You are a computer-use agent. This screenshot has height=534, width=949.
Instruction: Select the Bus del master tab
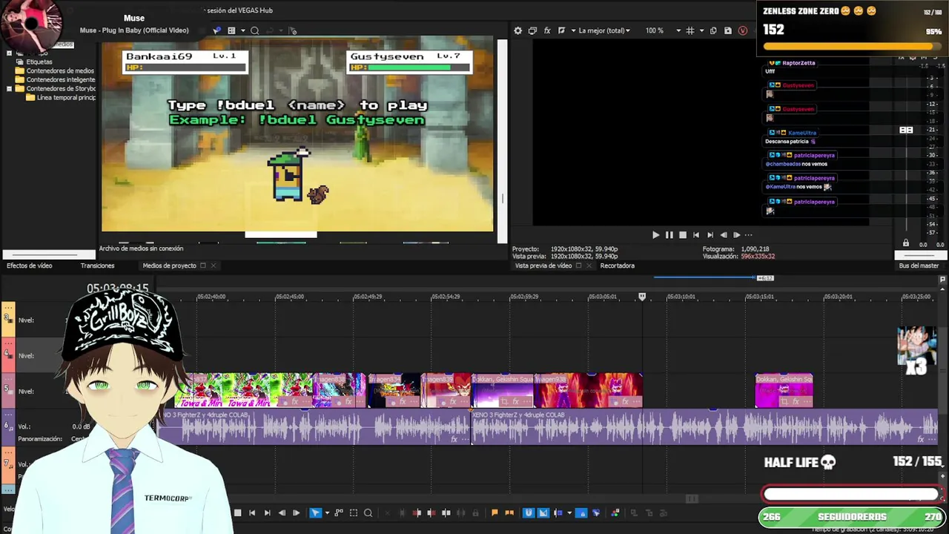tap(919, 266)
